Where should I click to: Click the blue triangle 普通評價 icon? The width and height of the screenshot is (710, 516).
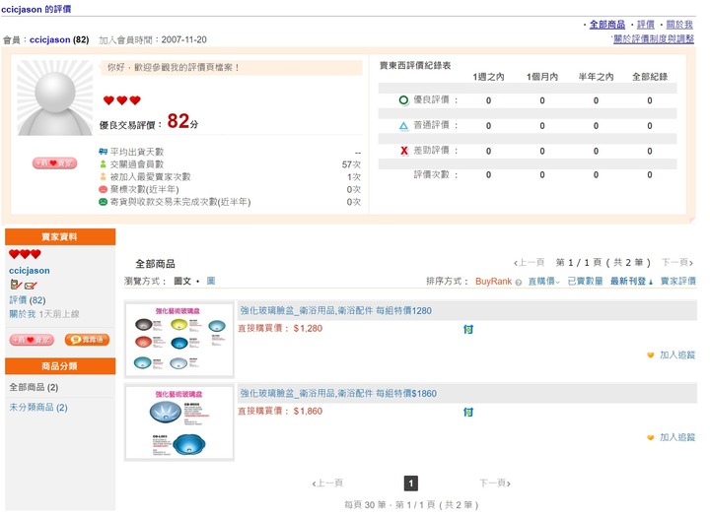click(x=403, y=126)
